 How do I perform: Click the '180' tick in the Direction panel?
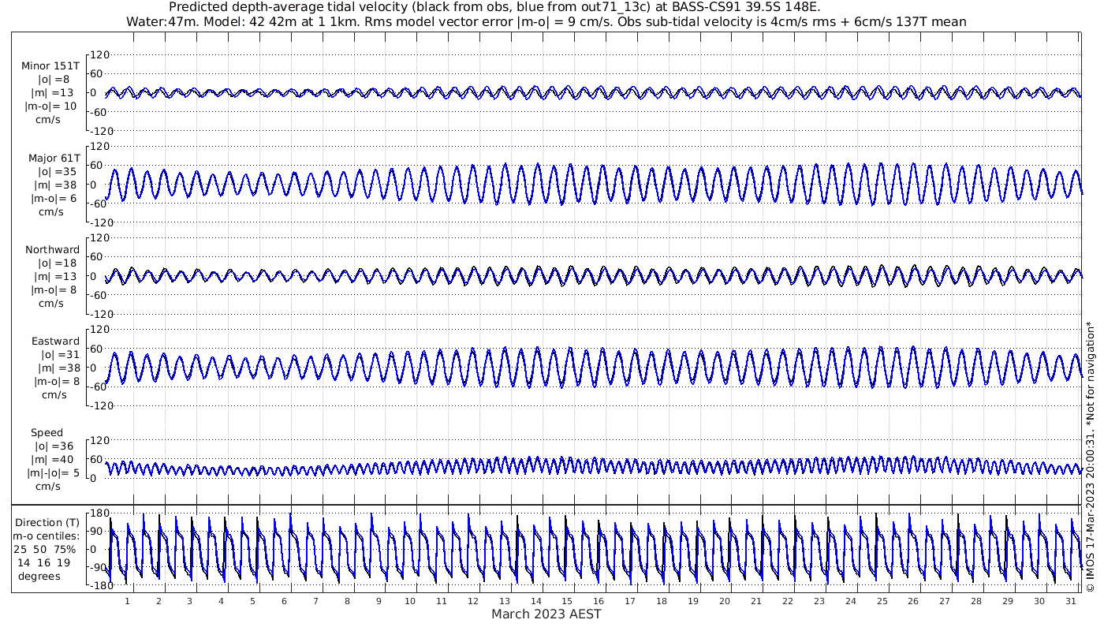coord(98,514)
